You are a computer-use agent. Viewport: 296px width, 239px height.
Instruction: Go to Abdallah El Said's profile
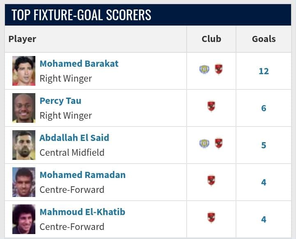[x=74, y=138]
